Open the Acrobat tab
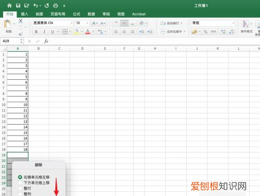260x196 pixels. tap(139, 14)
